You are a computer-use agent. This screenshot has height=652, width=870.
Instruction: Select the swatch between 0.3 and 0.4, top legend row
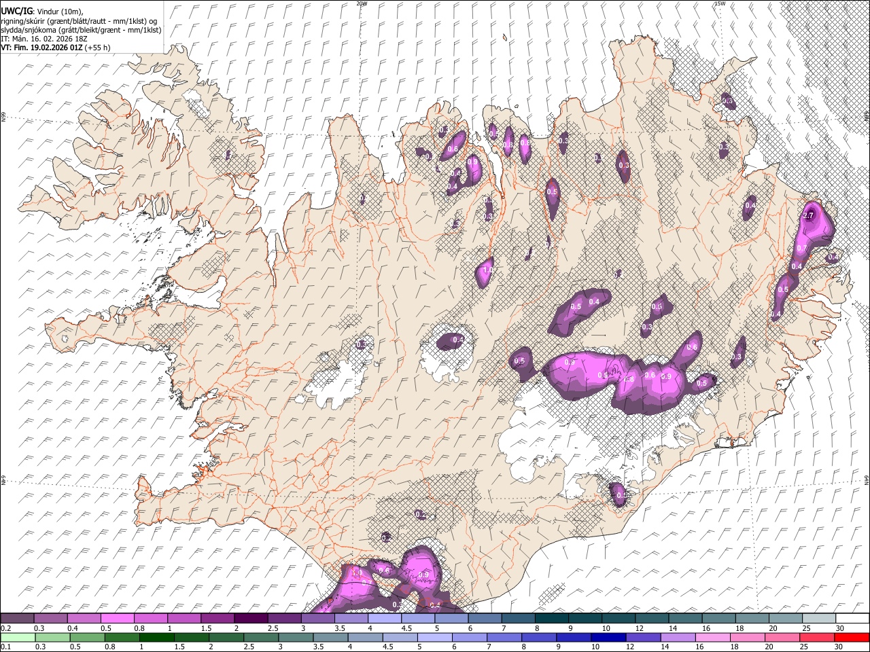[51, 619]
